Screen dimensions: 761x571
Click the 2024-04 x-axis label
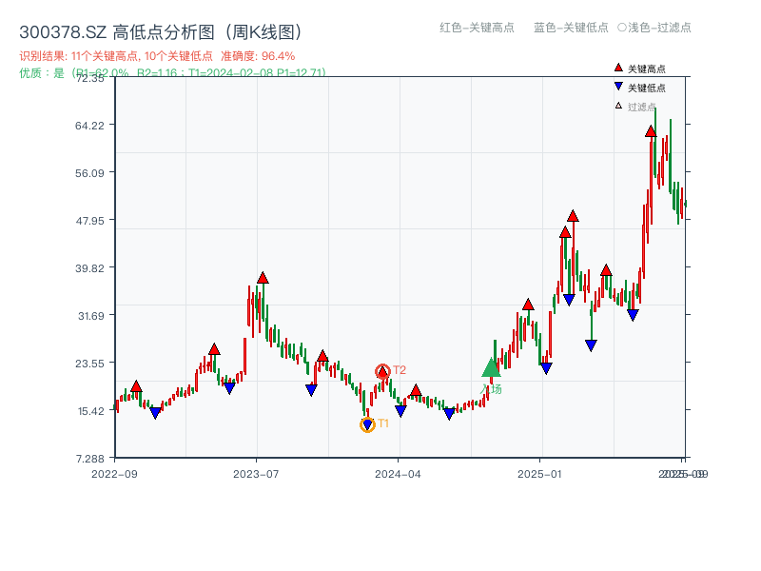[398, 474]
